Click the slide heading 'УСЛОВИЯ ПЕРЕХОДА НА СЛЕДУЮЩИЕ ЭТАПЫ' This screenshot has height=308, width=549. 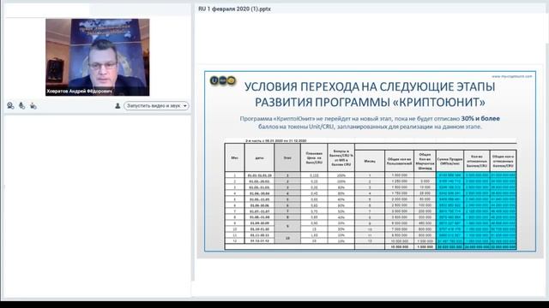[x=370, y=86]
